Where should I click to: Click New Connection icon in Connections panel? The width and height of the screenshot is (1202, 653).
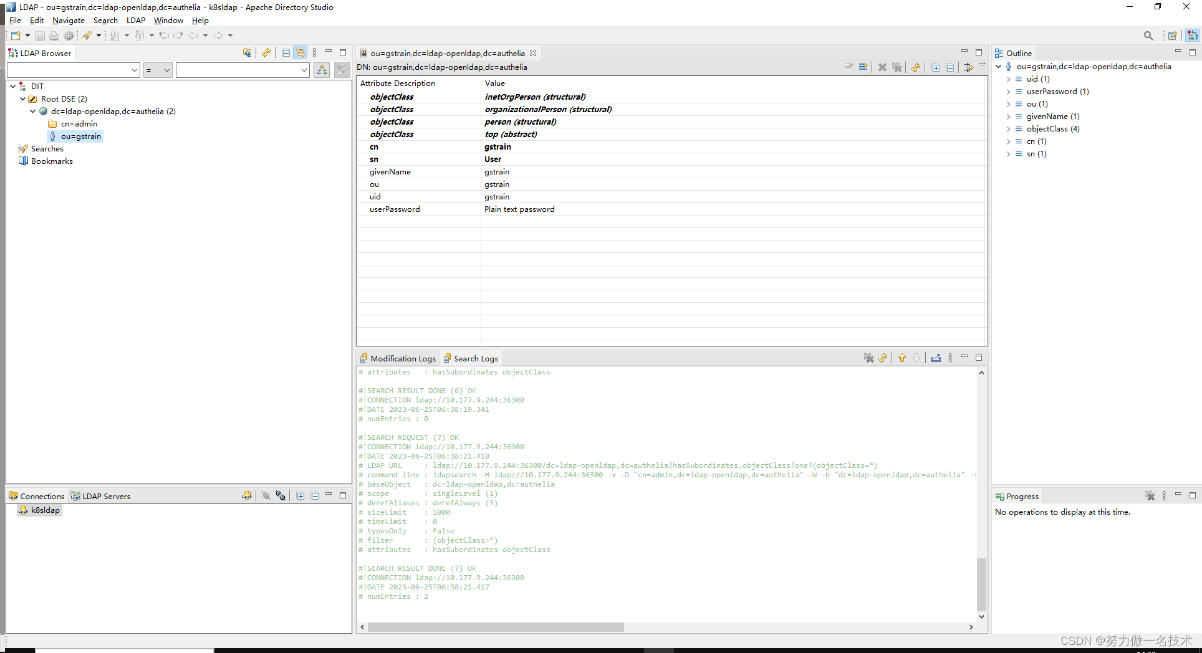pos(248,495)
